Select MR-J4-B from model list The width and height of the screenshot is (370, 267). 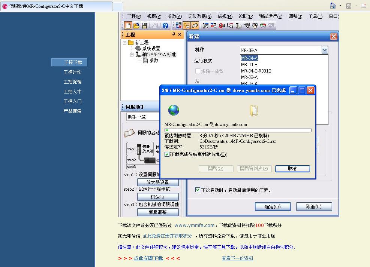click(x=249, y=65)
